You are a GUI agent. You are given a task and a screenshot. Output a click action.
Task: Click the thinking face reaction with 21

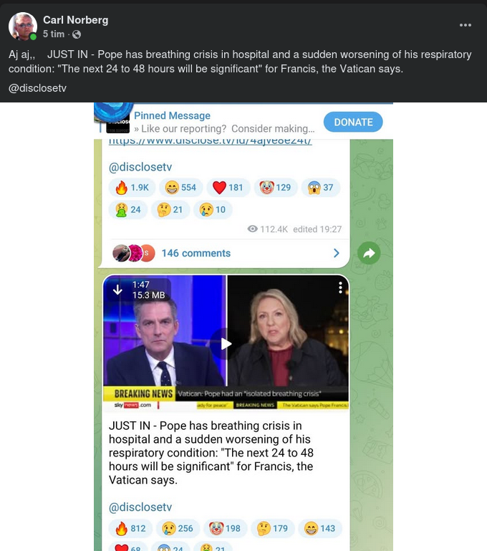point(170,210)
